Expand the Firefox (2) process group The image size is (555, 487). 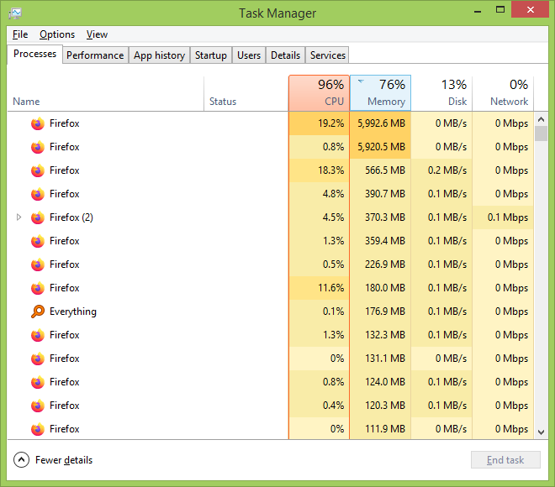(19, 217)
